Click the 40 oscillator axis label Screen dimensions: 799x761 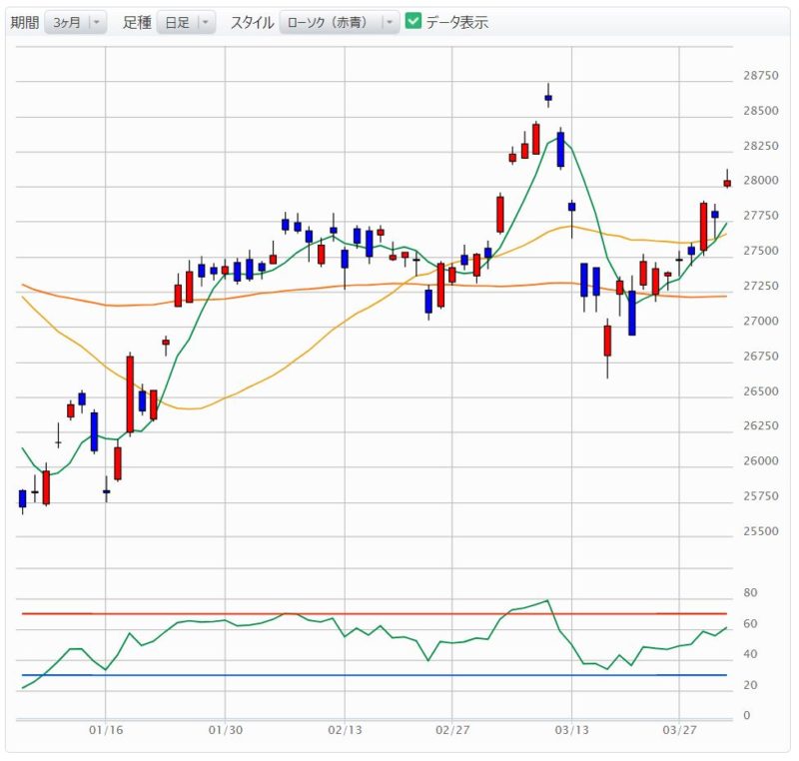click(x=750, y=654)
